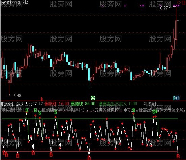Click the rightmost B buy marker in indicator

(178, 156)
